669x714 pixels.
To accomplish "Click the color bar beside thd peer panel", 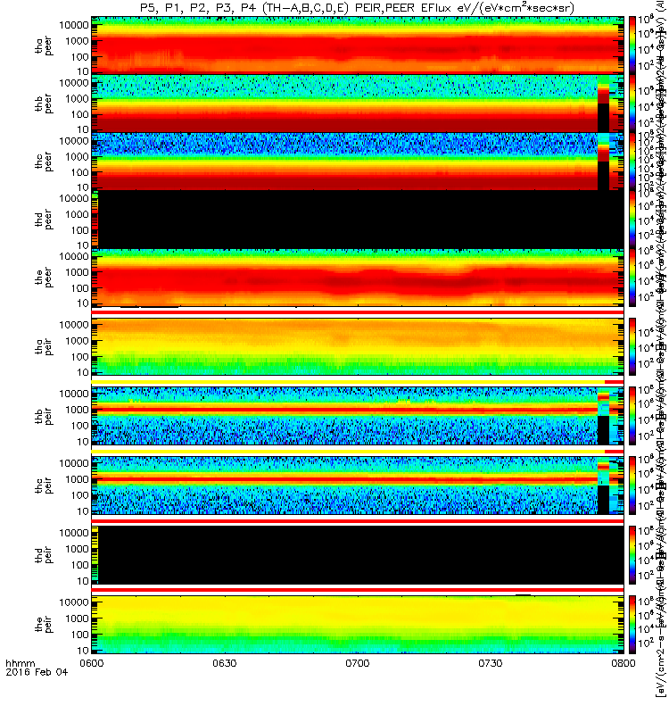I will coord(632,219).
